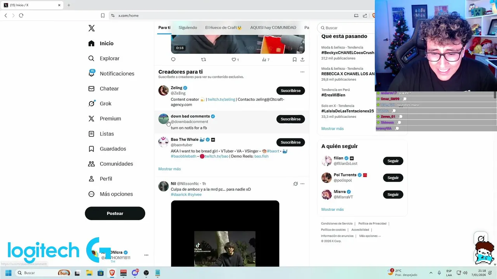Open Creadores para ti three-dot menu

tap(302, 72)
